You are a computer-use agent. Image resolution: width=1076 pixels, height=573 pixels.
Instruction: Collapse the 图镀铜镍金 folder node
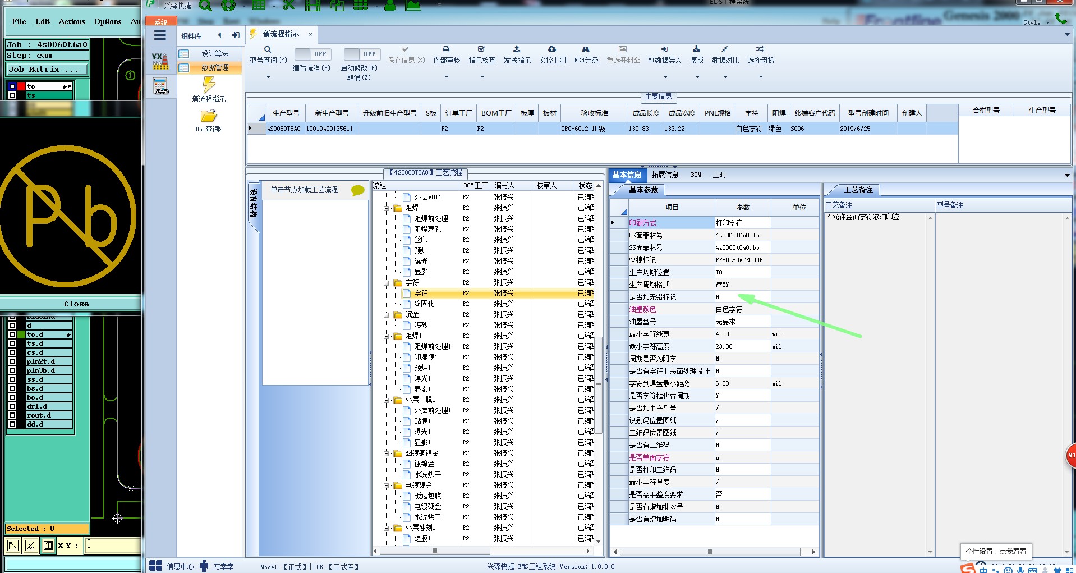tap(387, 453)
